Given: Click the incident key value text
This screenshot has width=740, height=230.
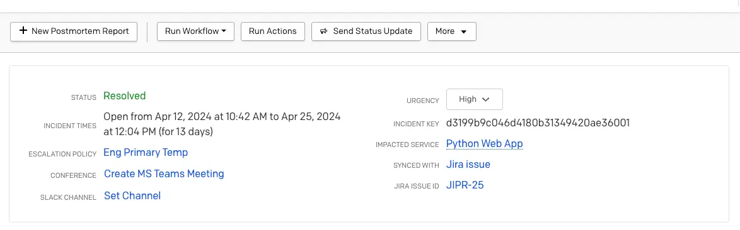Looking at the screenshot, I should click(x=538, y=123).
